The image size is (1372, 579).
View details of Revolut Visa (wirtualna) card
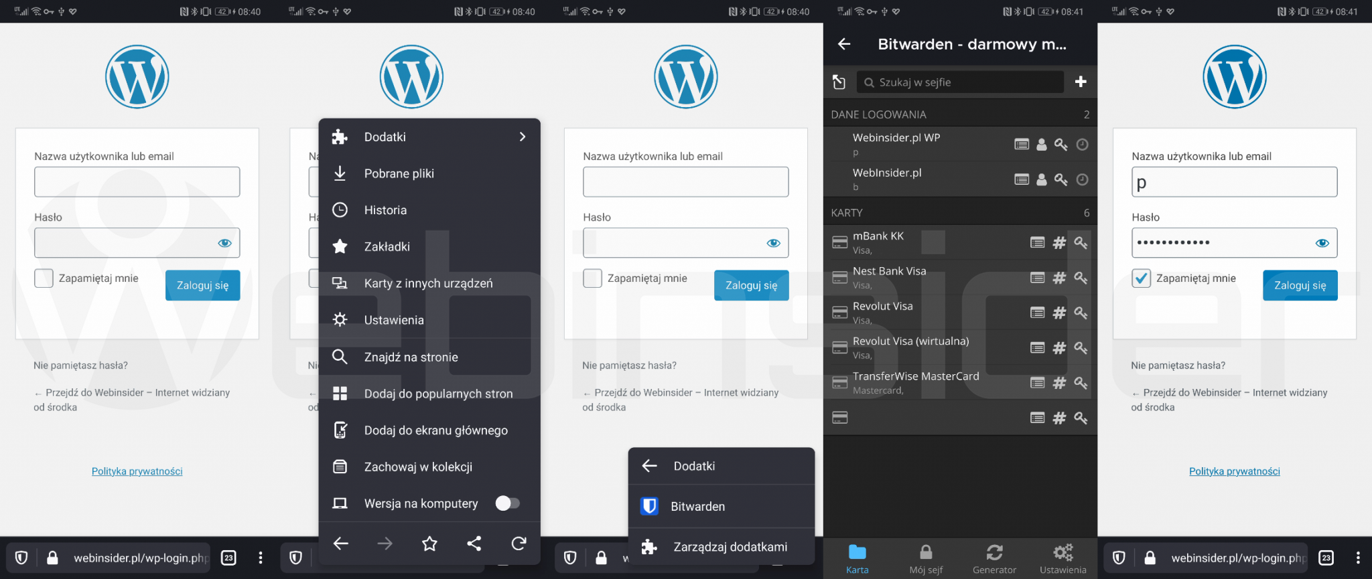(x=1038, y=348)
